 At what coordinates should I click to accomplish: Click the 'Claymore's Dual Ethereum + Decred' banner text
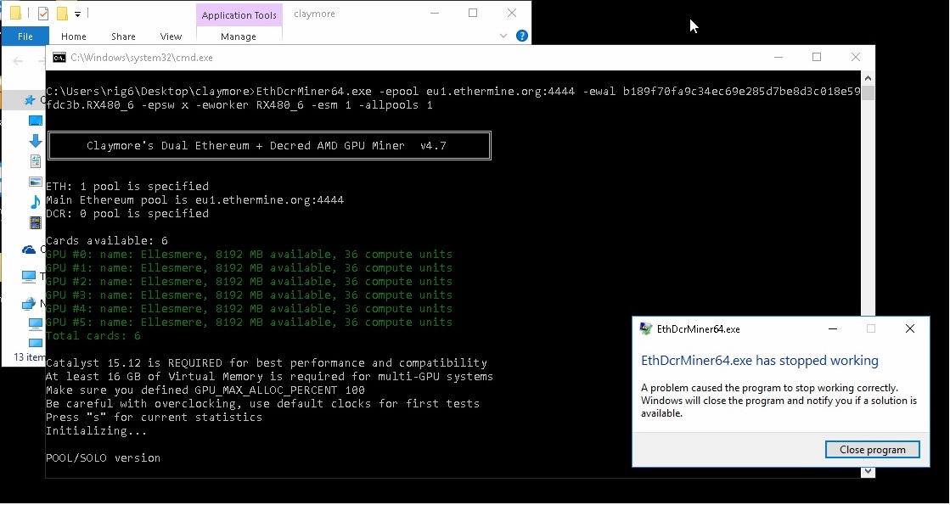coord(267,145)
